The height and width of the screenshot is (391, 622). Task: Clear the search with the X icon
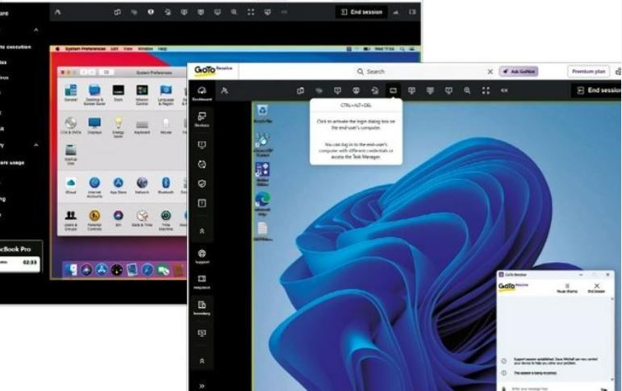490,72
